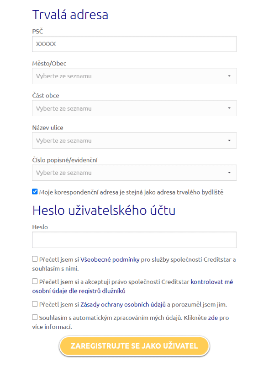The height and width of the screenshot is (367, 274).
Task: Click Zaregistrujte se jako uživatel button
Action: (134, 346)
